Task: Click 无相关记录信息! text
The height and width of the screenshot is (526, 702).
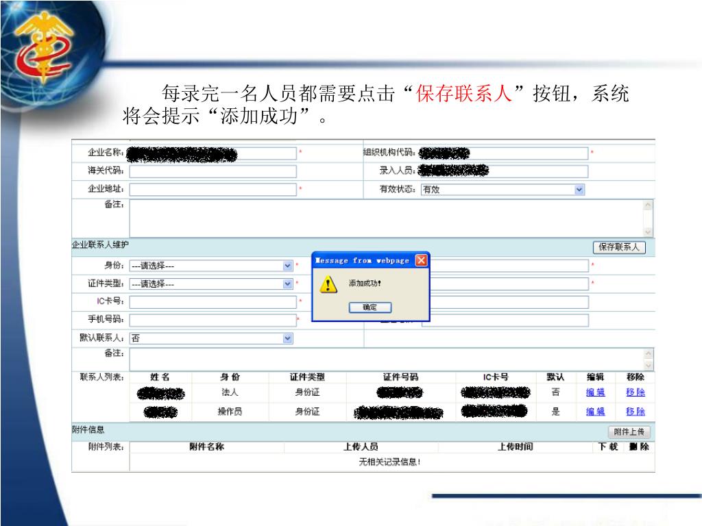Action: 389,462
